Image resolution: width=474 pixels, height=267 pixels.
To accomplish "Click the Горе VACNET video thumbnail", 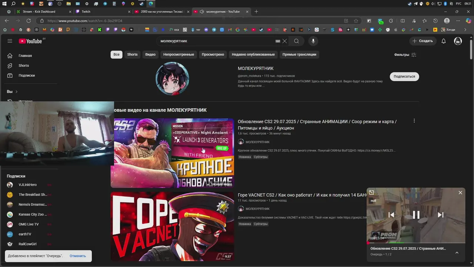I will (x=172, y=226).
